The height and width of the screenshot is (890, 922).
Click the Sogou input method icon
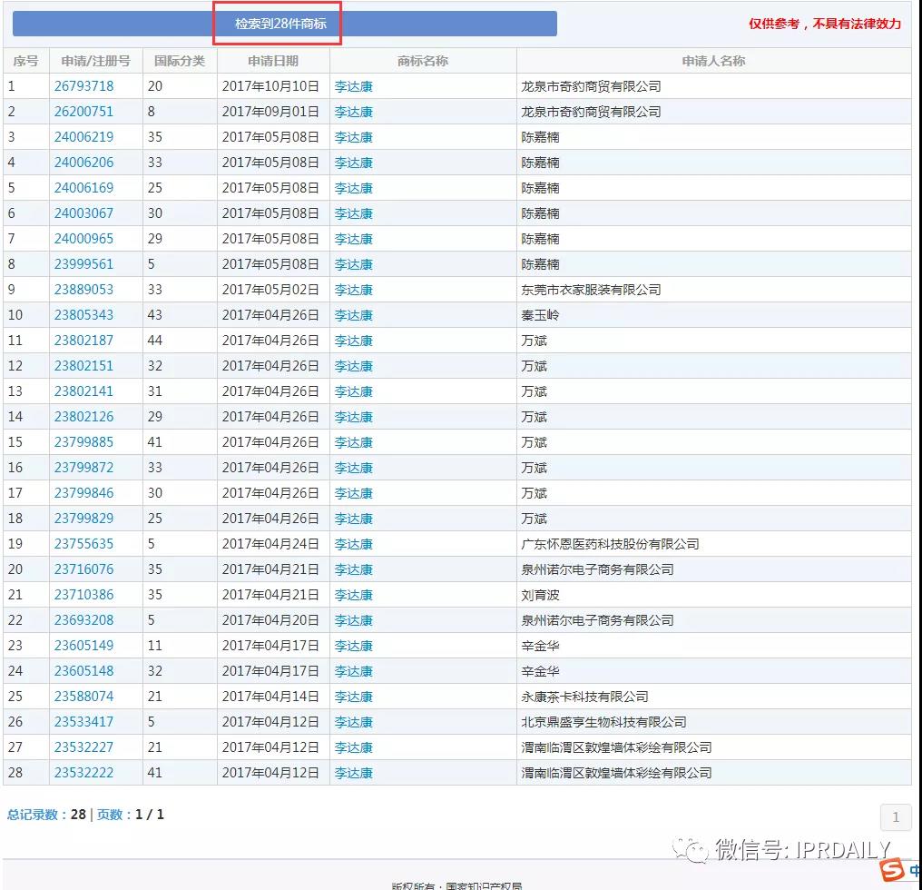(892, 869)
